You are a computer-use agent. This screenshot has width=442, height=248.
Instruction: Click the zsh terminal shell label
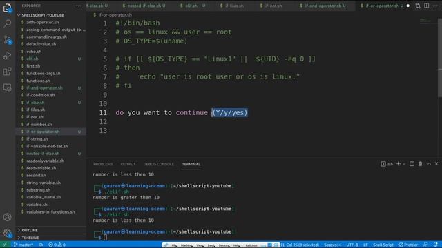[x=387, y=164]
